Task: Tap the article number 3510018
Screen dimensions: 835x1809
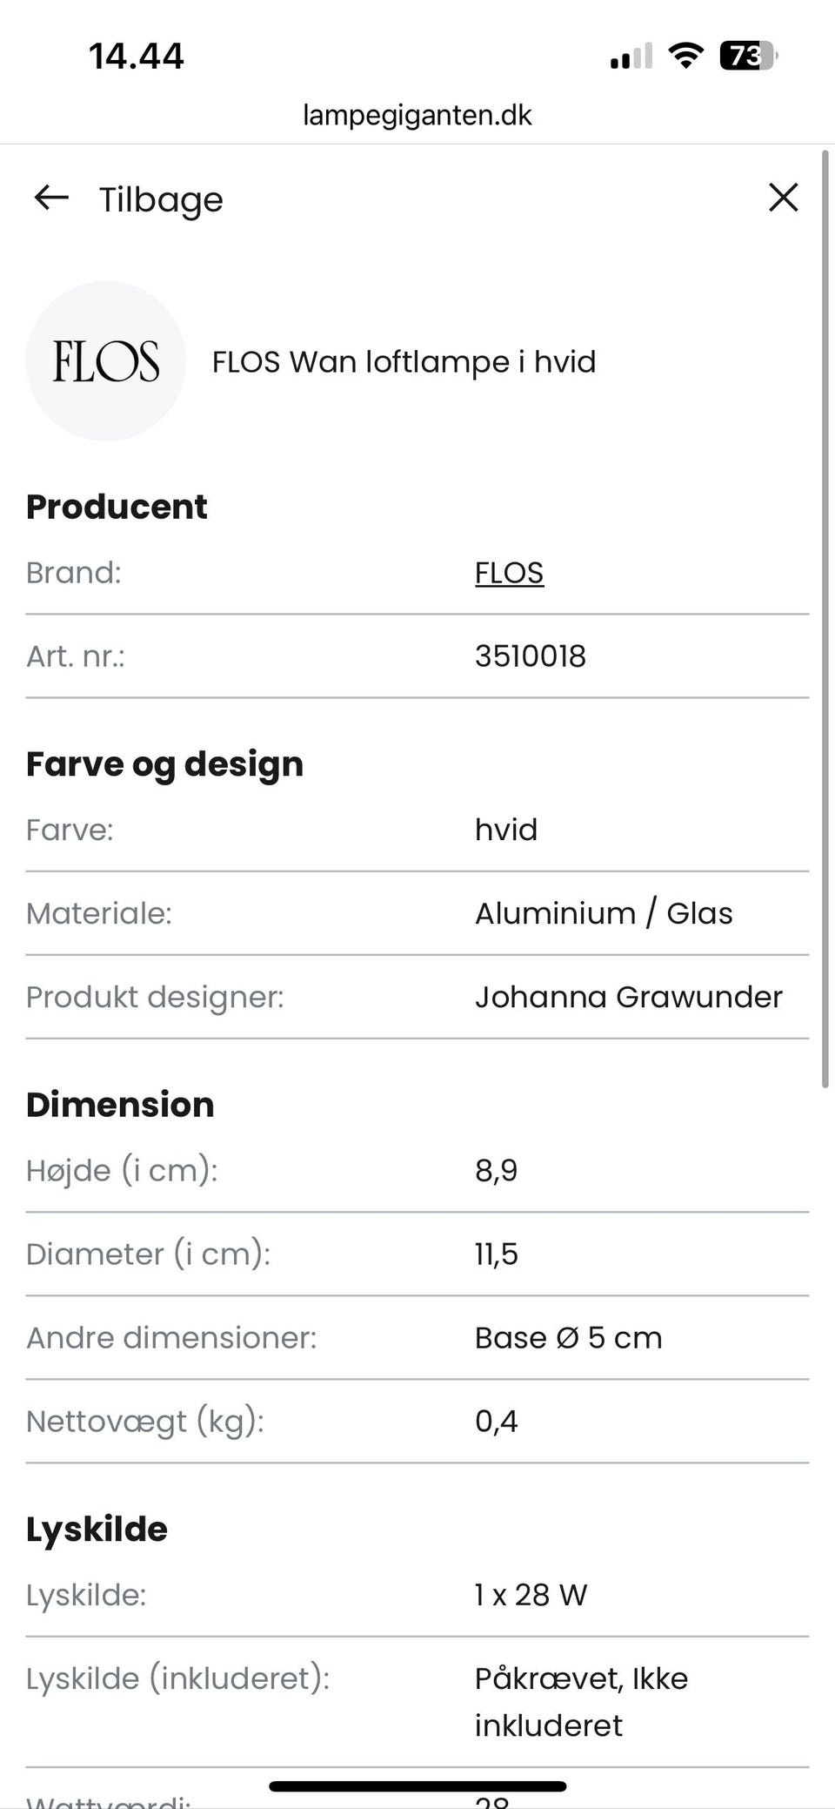Action: tap(530, 656)
